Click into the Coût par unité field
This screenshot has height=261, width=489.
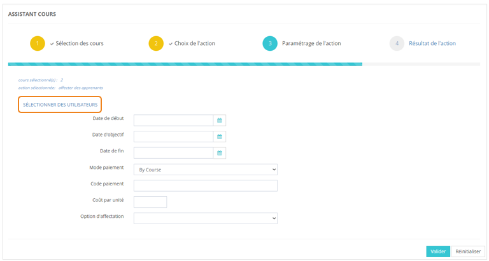coord(150,202)
